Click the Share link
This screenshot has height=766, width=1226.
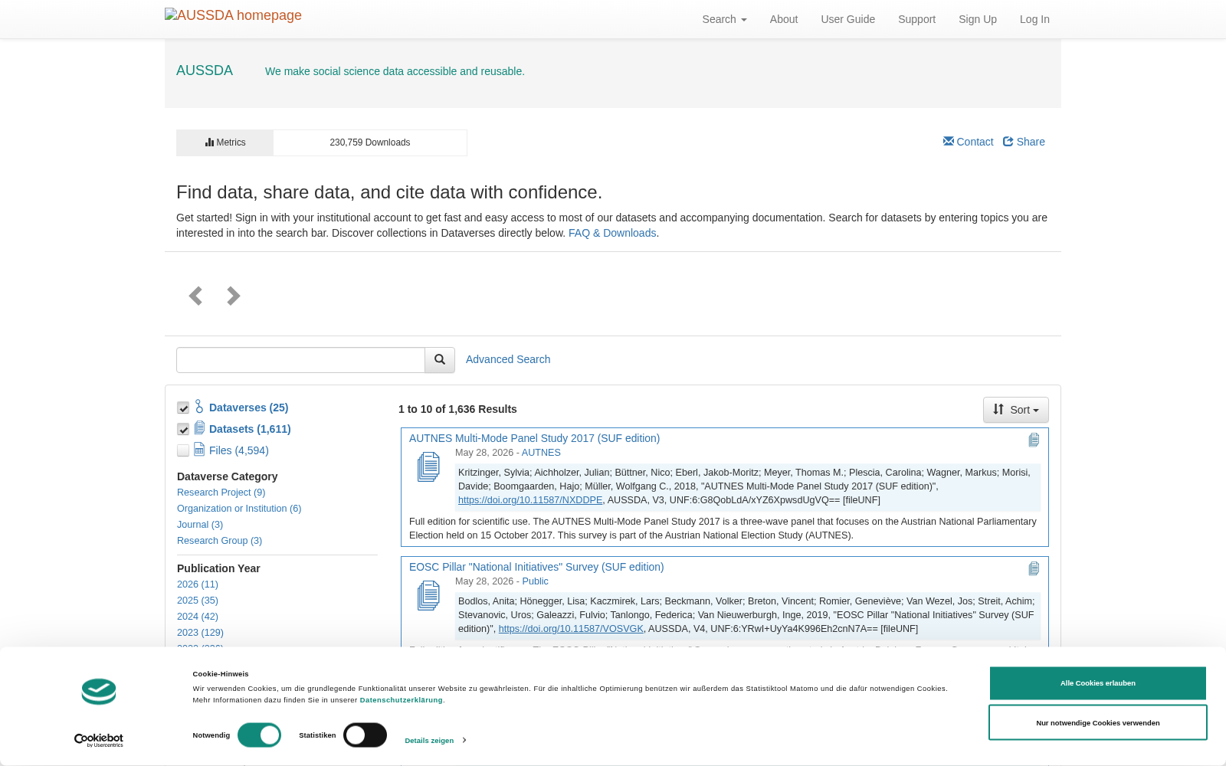click(1024, 142)
